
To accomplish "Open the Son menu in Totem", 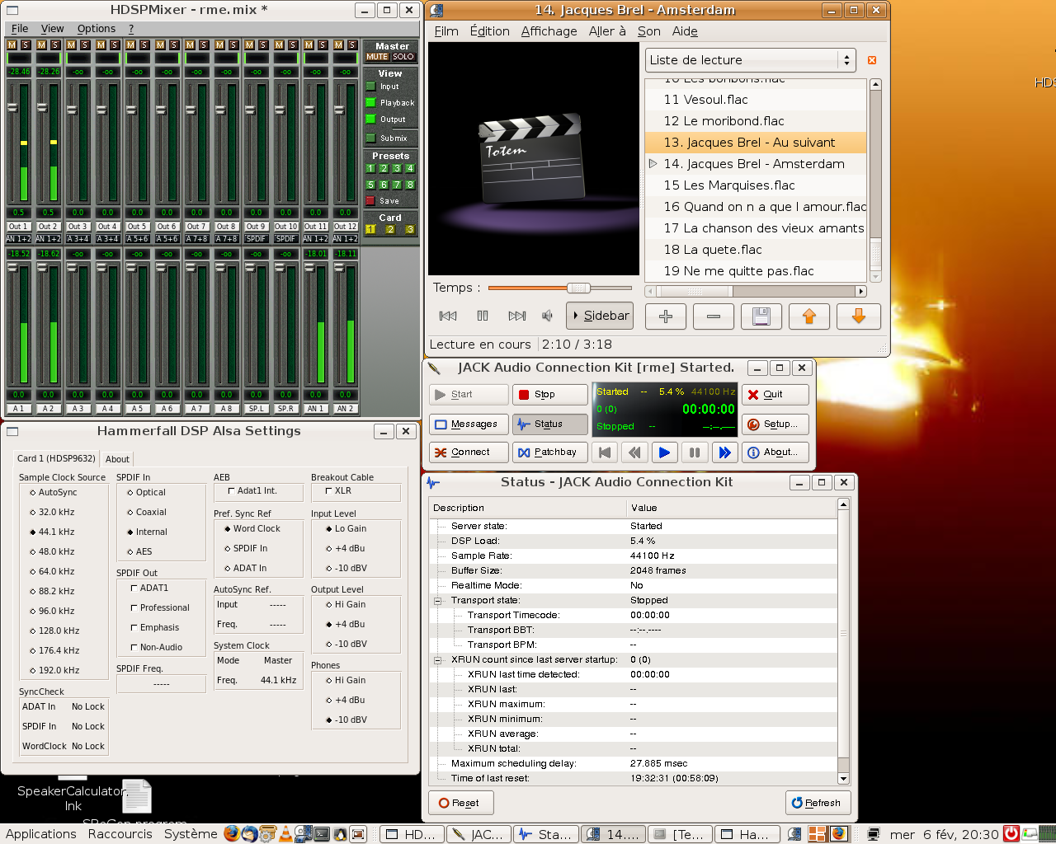I will pos(648,31).
